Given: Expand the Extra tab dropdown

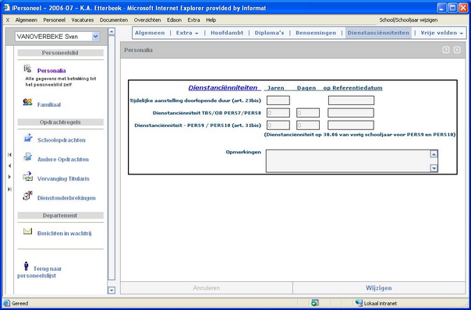Looking at the screenshot, I should (x=197, y=33).
